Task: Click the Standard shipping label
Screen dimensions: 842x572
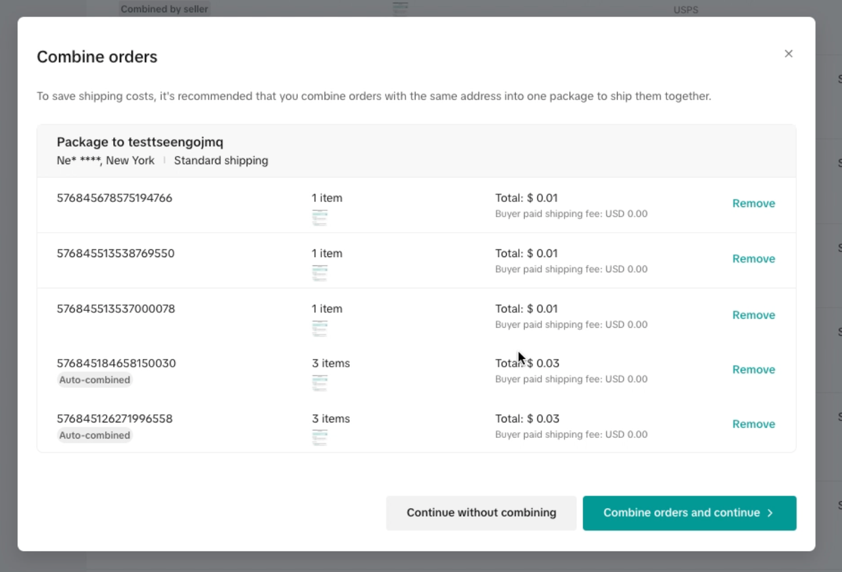Action: coord(221,160)
